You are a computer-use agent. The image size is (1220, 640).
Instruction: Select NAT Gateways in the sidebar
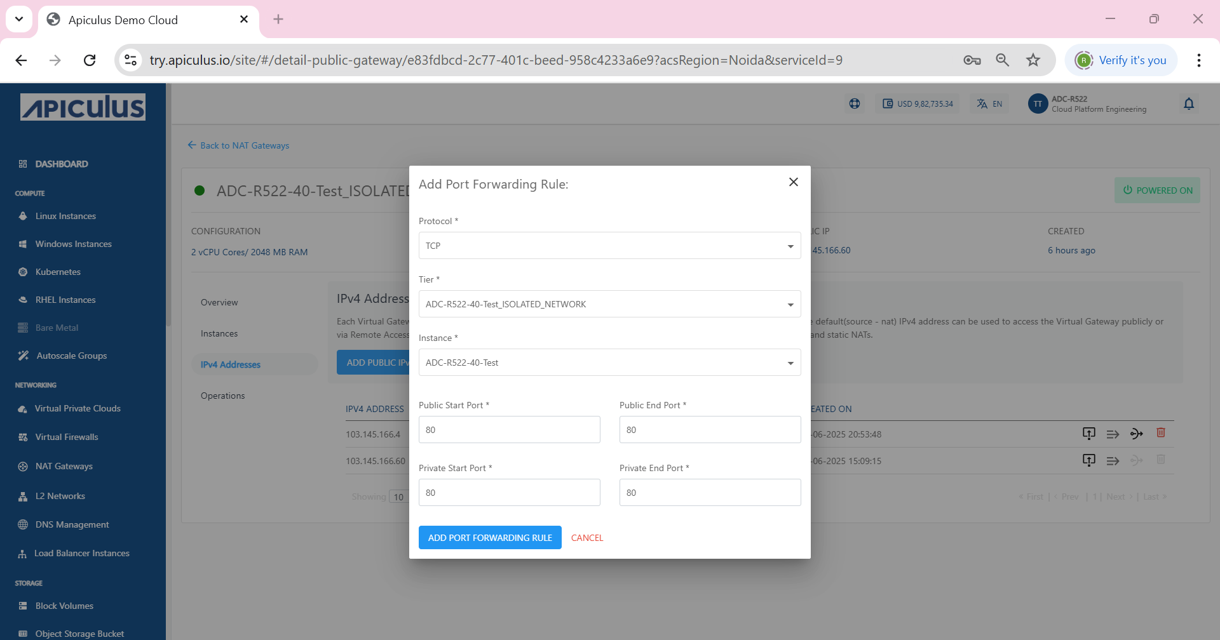[64, 466]
